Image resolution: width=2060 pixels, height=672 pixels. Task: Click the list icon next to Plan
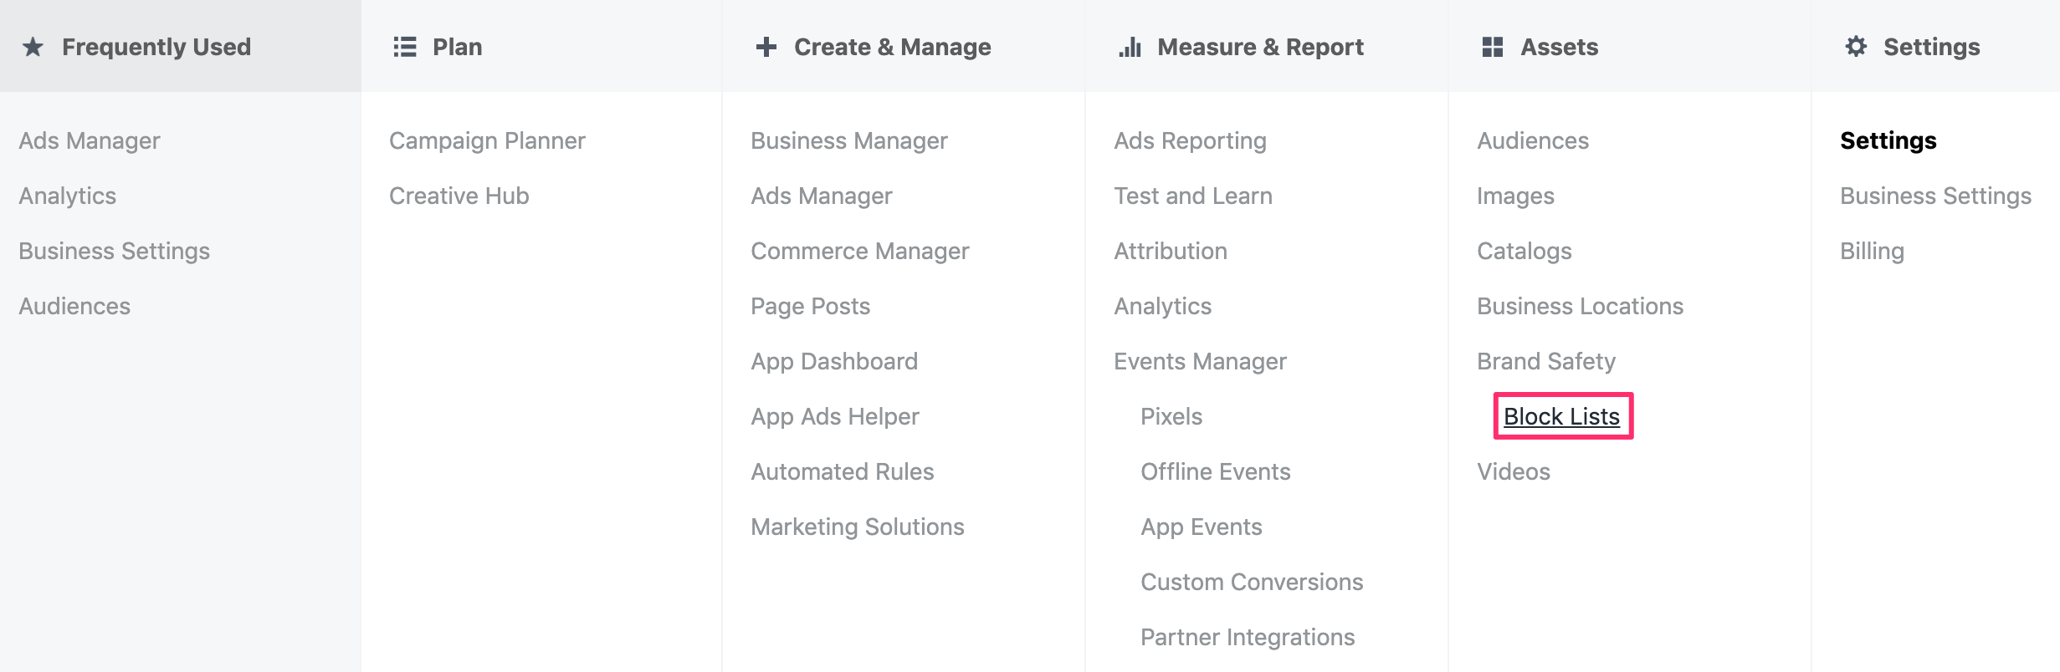405,47
